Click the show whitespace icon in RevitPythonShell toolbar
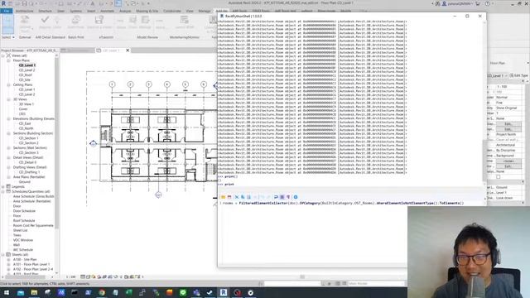The image size is (530, 298). pos(288,197)
